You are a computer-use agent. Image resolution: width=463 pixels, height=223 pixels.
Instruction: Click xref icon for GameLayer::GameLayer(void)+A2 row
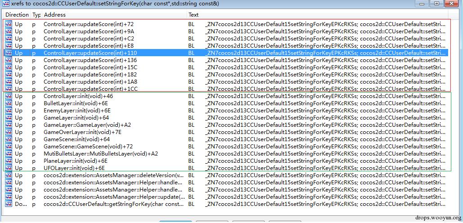pyautogui.click(x=8, y=125)
